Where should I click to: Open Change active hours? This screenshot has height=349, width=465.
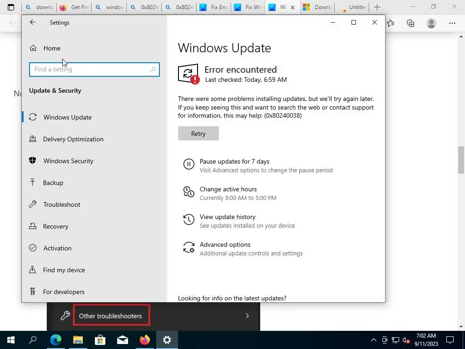(x=228, y=189)
